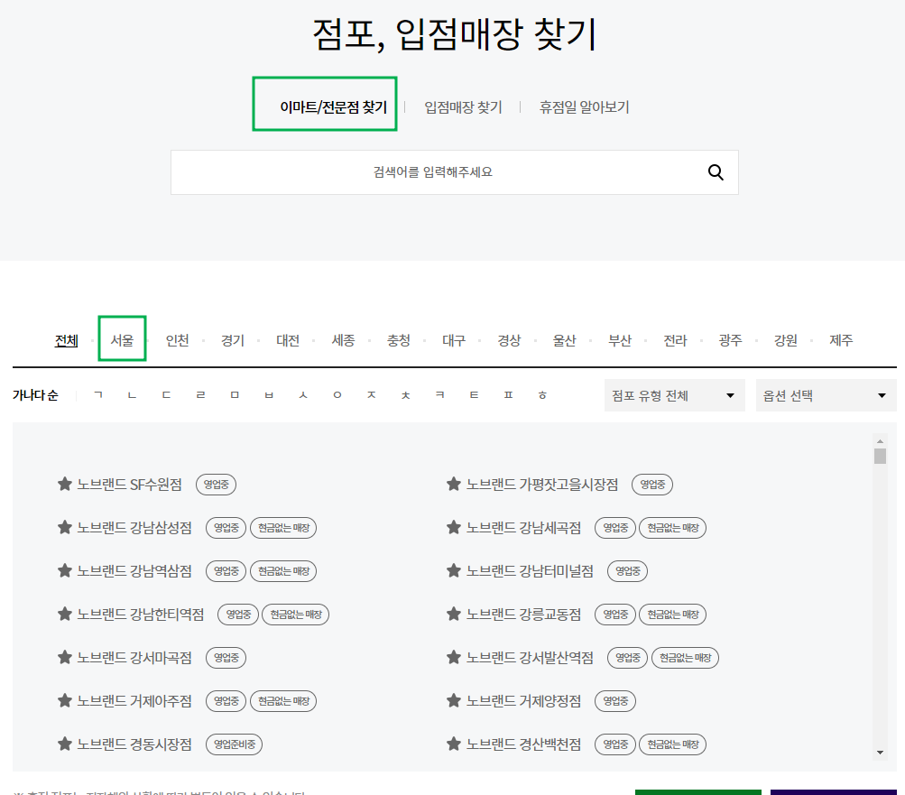905x795 pixels.
Task: Select the 인천 region tab
Action: (177, 340)
